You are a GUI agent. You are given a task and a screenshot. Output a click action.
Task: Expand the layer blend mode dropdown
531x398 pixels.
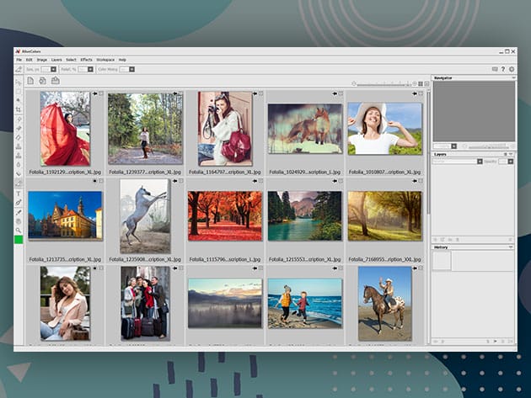(x=479, y=161)
